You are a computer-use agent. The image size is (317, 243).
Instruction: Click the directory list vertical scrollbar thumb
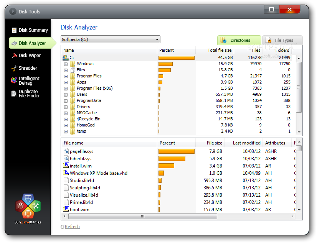point(299,87)
